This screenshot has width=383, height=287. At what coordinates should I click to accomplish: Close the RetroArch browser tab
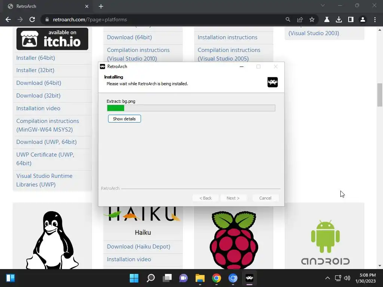(87, 6)
